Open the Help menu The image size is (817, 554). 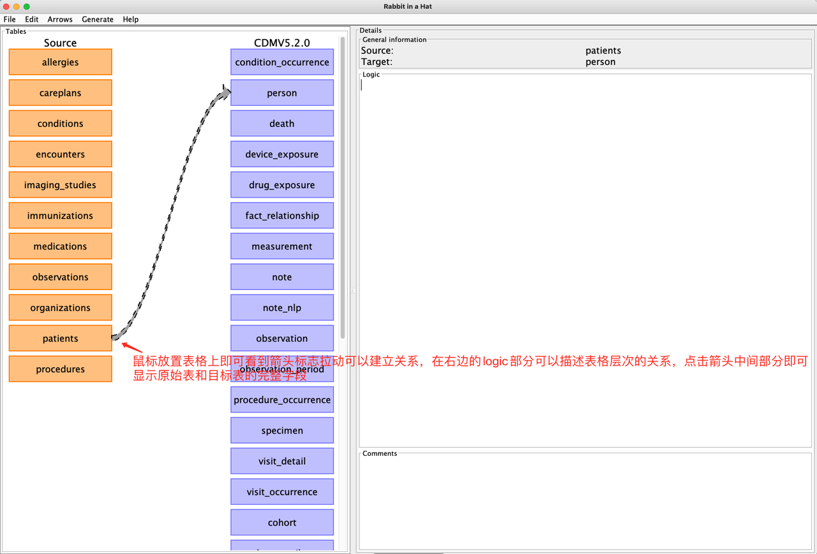(x=130, y=19)
